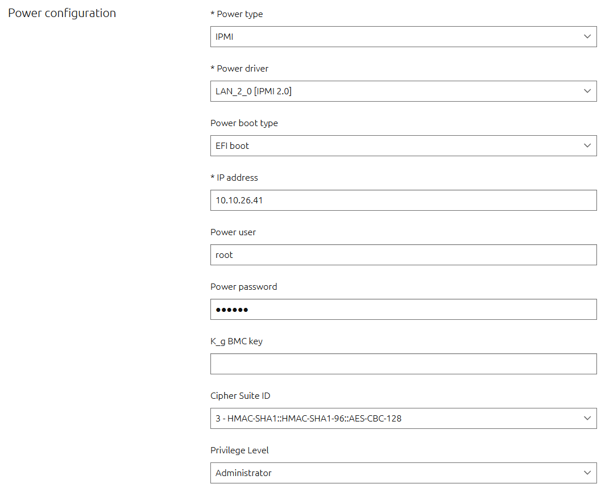
Task: Click the IP address field containing 10.10.26.41
Action: pos(403,200)
